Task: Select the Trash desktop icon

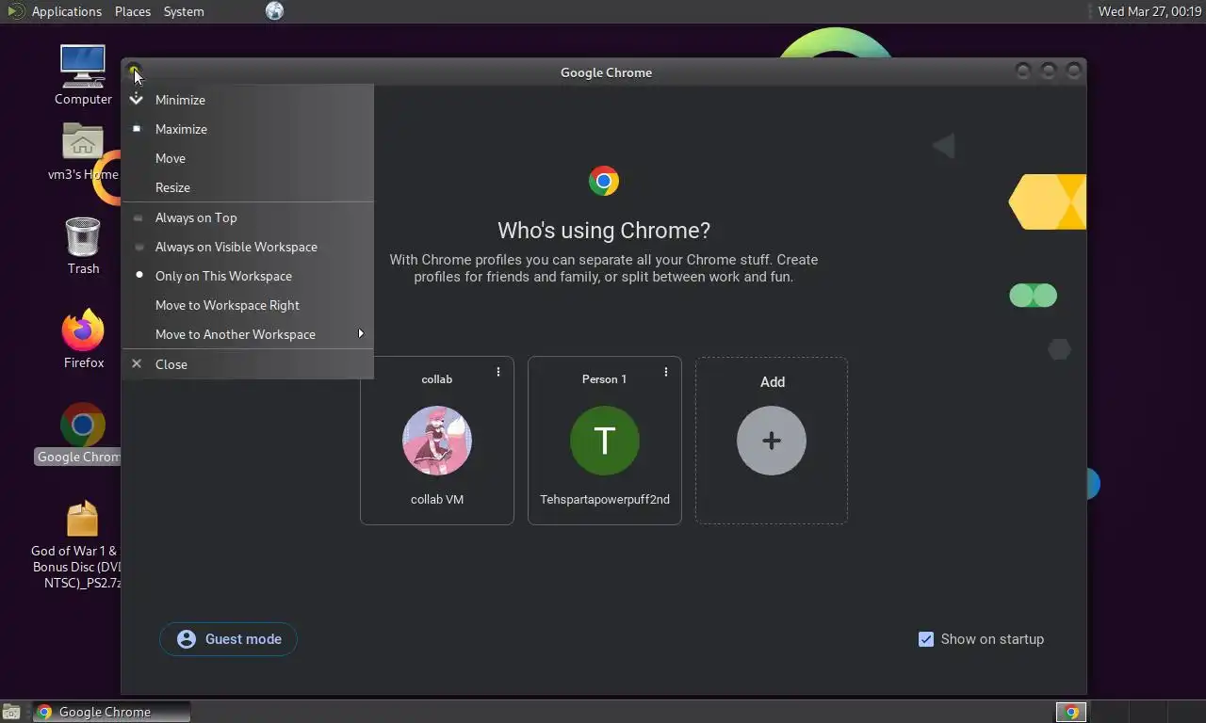Action: click(83, 246)
